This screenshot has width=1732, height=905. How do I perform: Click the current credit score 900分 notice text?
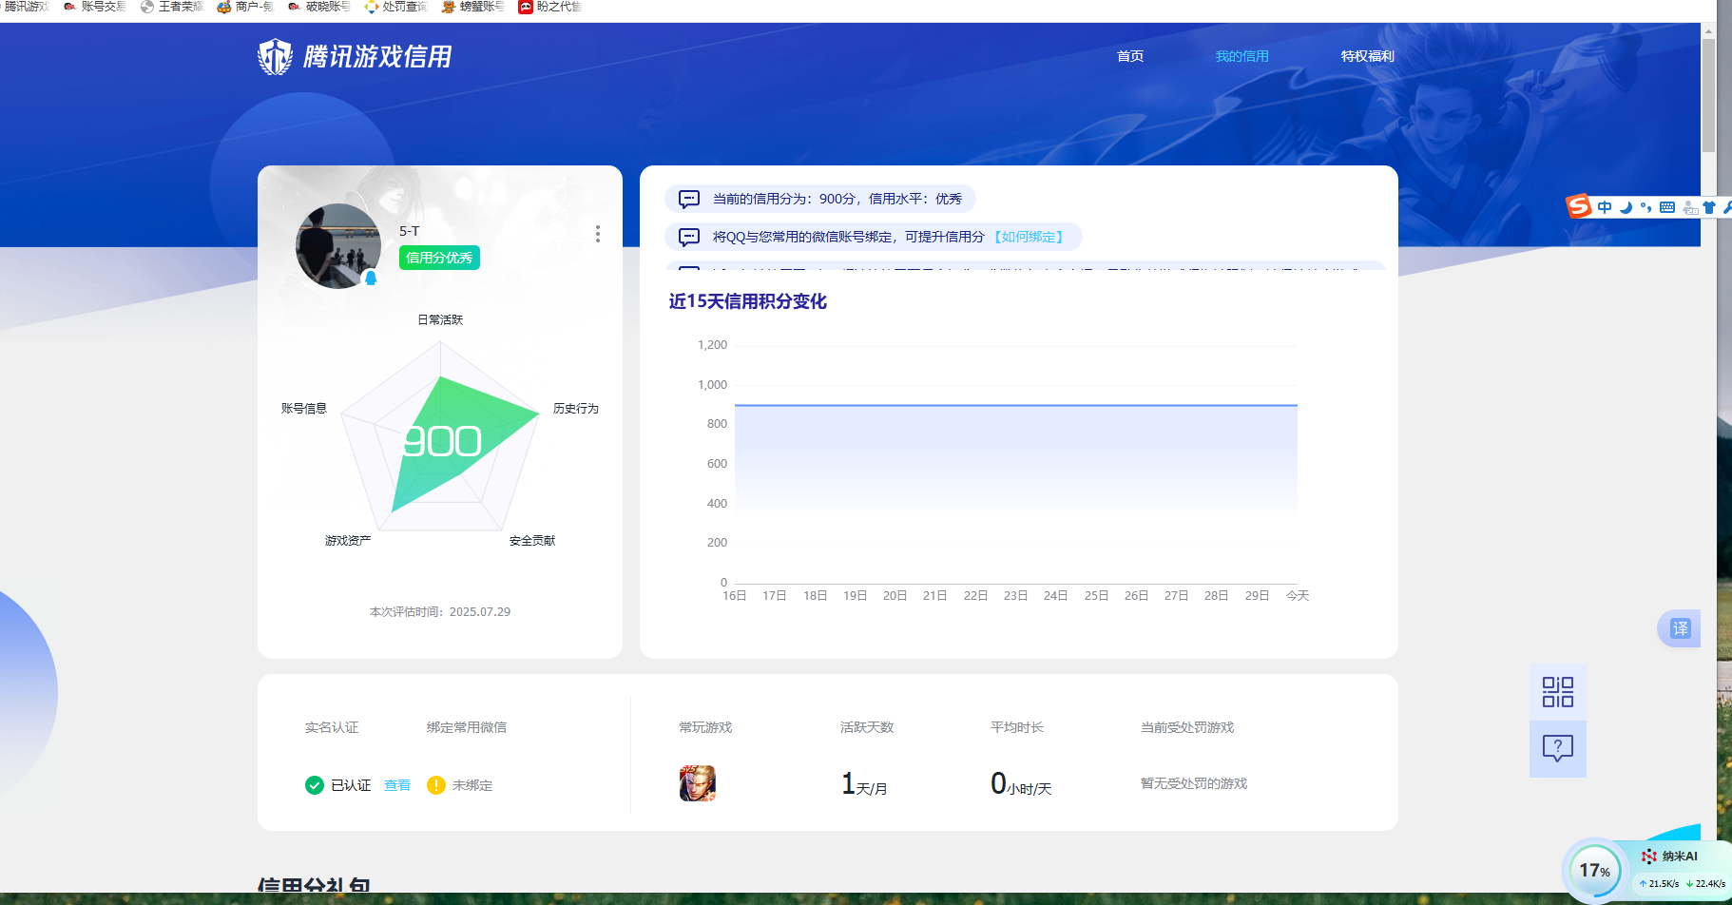[x=837, y=199]
